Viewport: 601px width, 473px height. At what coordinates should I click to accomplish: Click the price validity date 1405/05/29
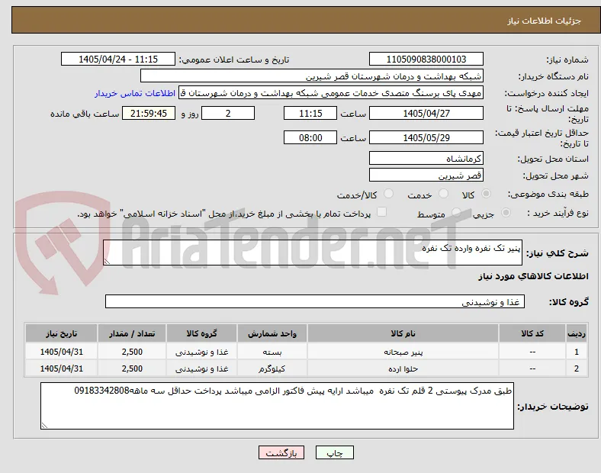(x=426, y=137)
